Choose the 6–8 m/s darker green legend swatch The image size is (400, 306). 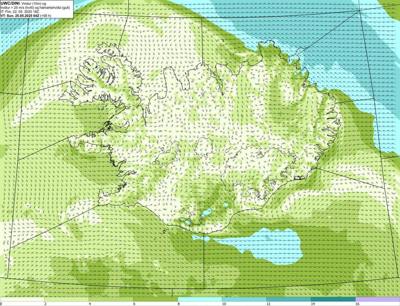coord(156,299)
